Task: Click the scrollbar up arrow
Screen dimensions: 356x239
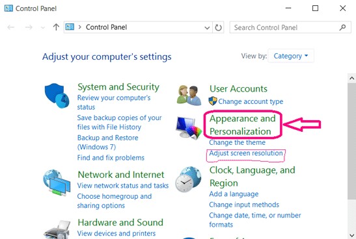Action: coord(351,78)
